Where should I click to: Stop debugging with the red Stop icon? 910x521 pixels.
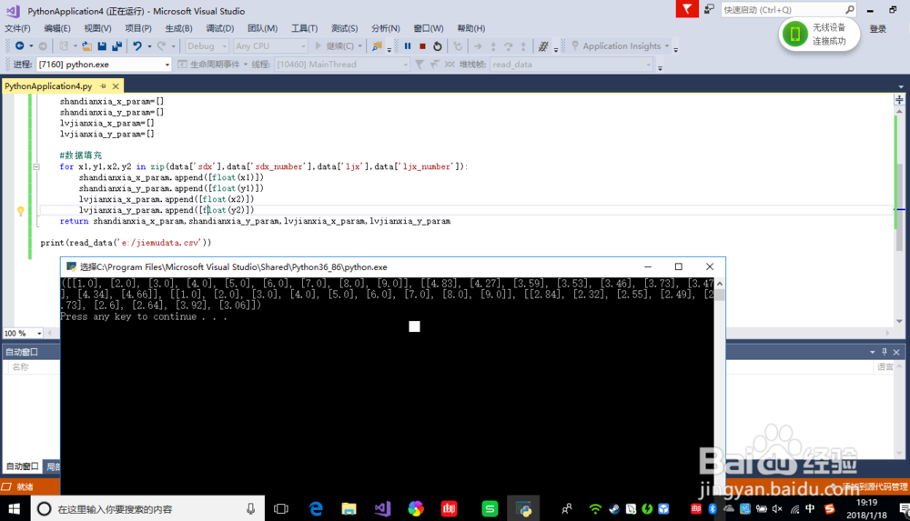(422, 45)
